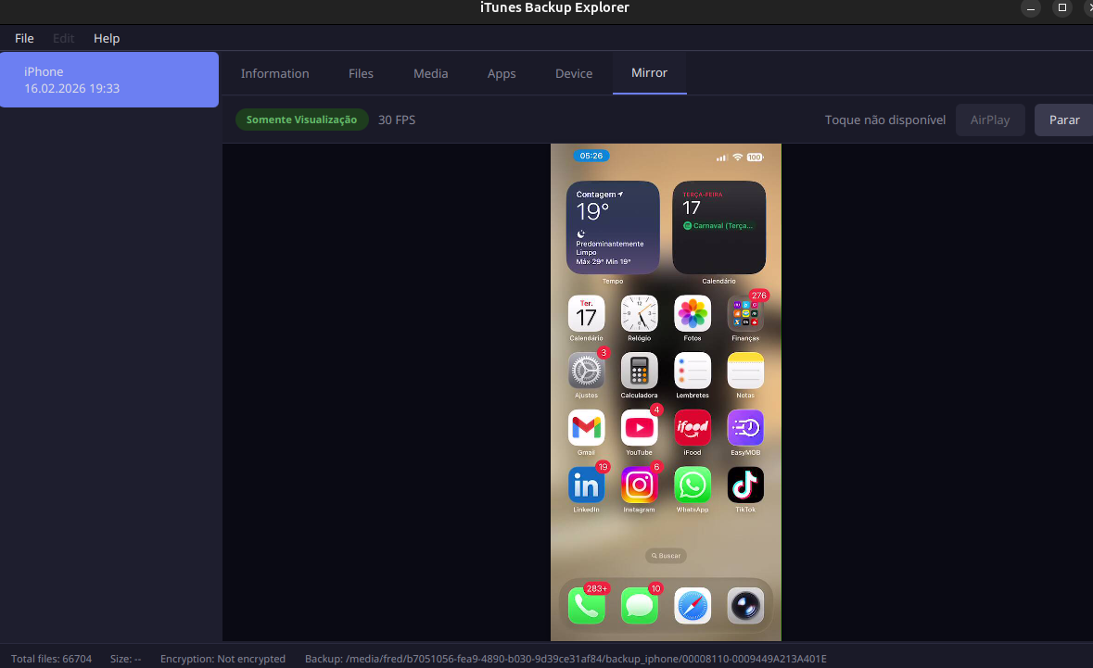1093x668 pixels.
Task: Open the Lembretes reminders app icon
Action: (x=693, y=371)
